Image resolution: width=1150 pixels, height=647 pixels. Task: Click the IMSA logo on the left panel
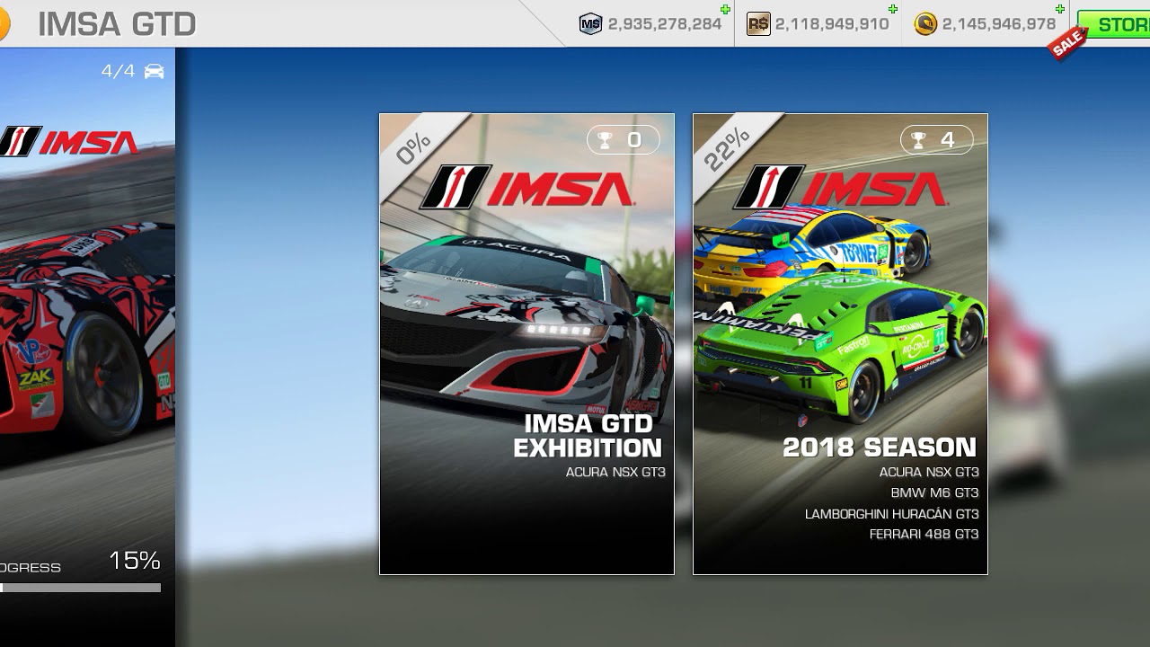pyautogui.click(x=69, y=142)
